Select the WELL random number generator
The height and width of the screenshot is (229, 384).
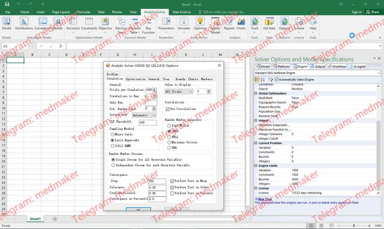coord(169,137)
